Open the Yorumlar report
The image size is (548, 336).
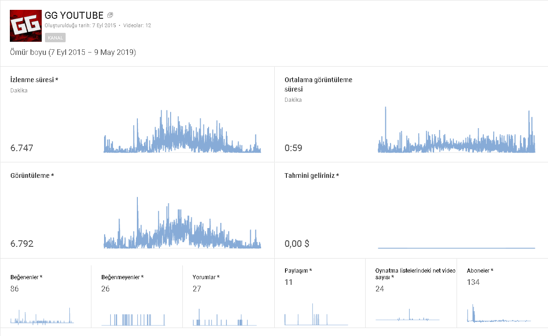click(206, 277)
